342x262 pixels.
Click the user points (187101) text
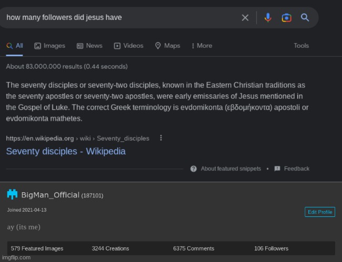pyautogui.click(x=92, y=195)
